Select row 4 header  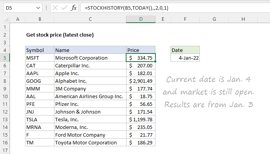pos(5,50)
